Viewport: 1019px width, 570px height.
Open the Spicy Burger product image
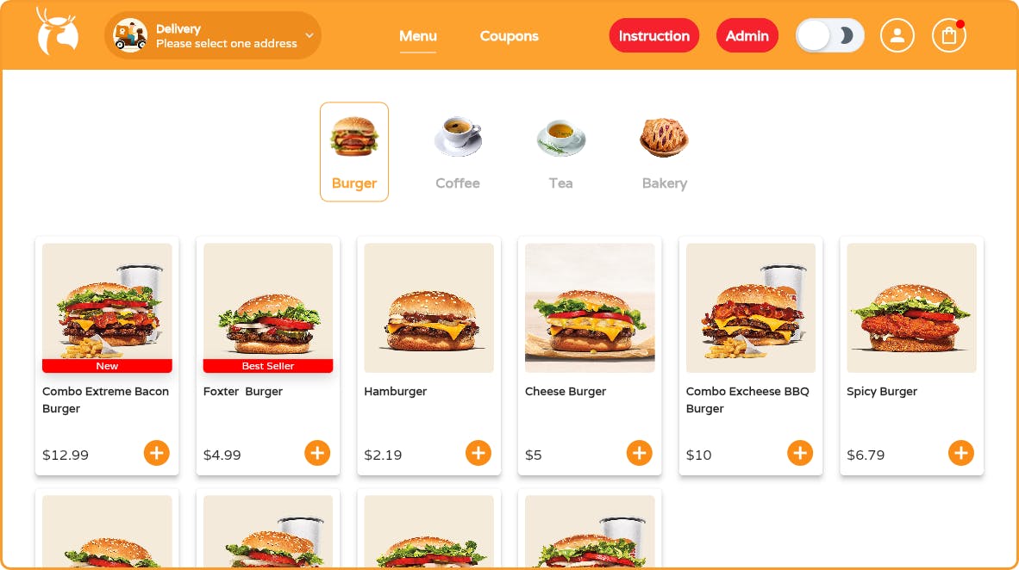[911, 307]
